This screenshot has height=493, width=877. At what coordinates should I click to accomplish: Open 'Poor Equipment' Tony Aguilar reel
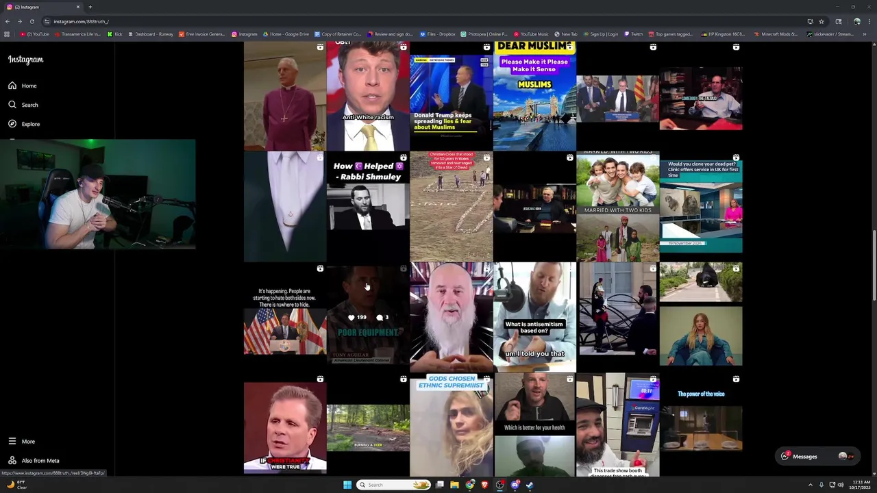(368, 317)
